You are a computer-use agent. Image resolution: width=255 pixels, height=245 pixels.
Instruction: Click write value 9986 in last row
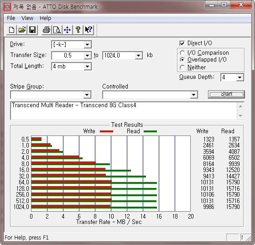click(208, 207)
